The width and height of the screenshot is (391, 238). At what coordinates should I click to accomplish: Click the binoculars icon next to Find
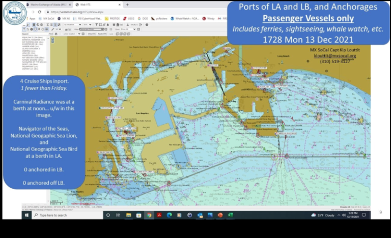[56, 34]
